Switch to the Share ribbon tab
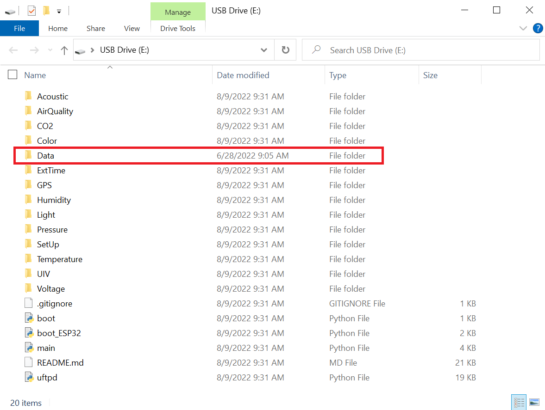 (x=95, y=29)
